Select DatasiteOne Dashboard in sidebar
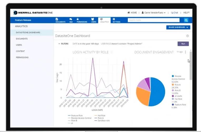Viewport: 201px width, 132px height. (x=32, y=33)
